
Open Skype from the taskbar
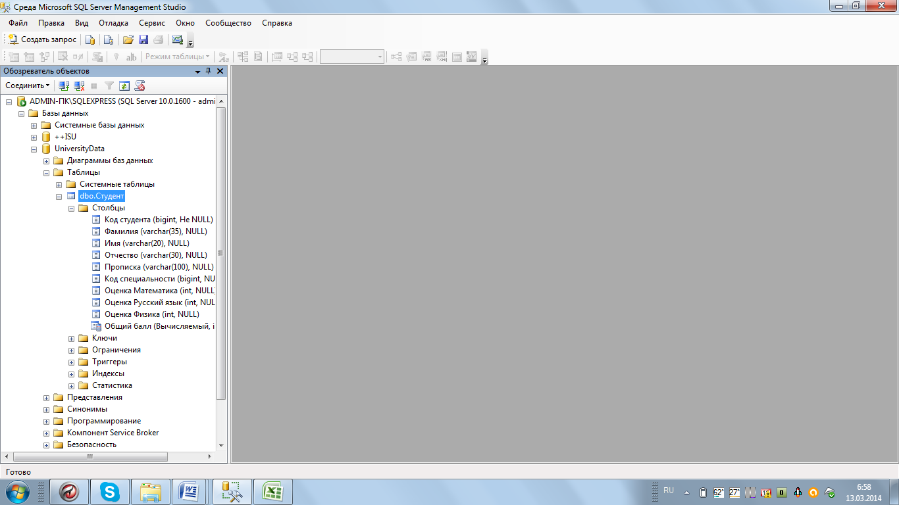coord(110,492)
